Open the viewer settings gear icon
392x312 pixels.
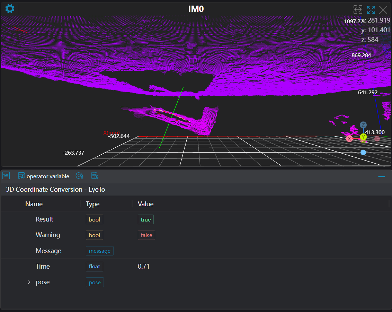click(10, 9)
